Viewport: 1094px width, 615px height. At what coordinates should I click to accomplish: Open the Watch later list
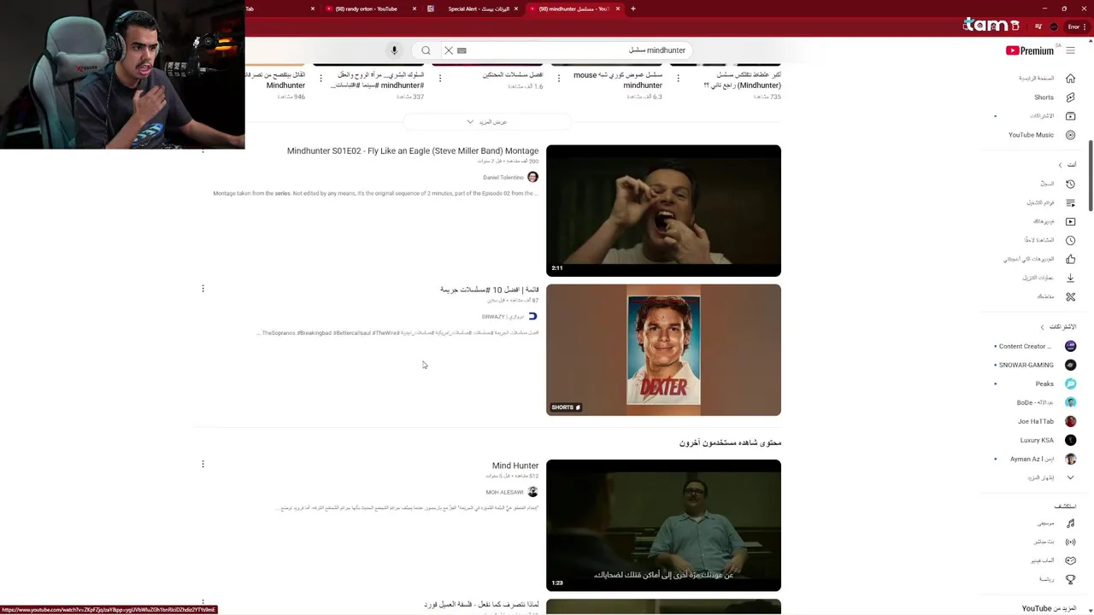click(x=1070, y=240)
